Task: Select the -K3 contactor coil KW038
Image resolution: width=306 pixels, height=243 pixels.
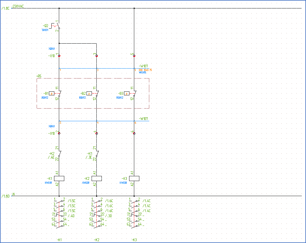Action: click(135, 178)
